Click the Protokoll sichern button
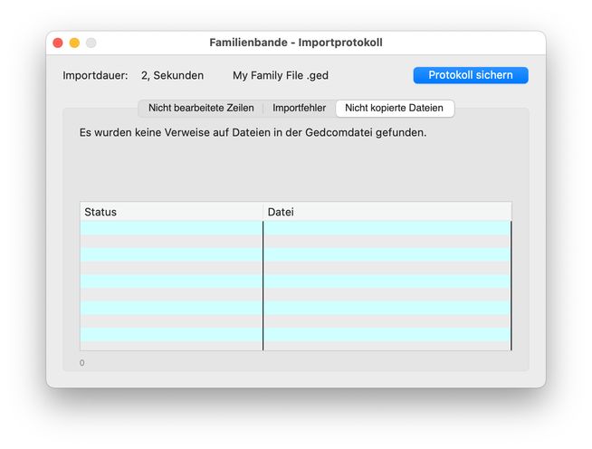592x449 pixels. click(x=471, y=75)
